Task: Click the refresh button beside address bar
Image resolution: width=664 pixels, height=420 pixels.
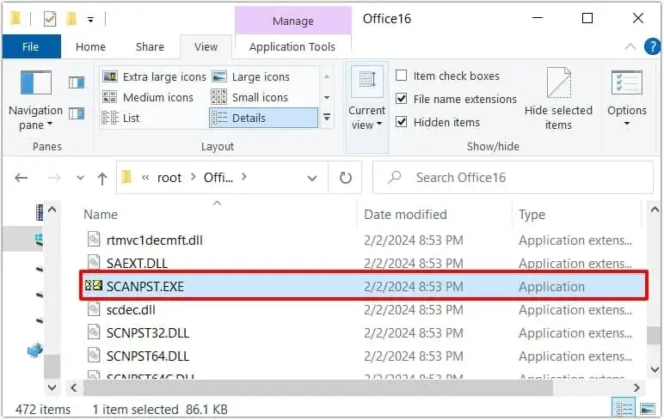Action: tap(346, 178)
